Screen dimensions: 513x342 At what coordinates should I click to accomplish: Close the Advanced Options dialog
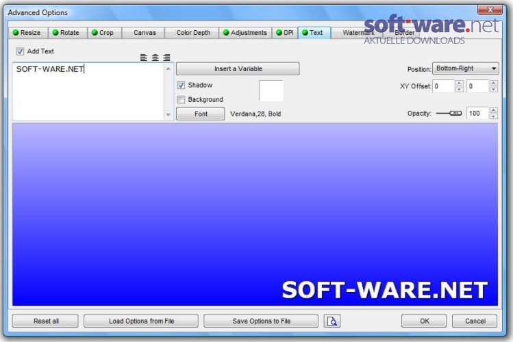(x=490, y=10)
